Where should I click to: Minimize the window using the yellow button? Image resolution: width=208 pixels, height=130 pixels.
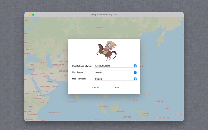coord(30,15)
